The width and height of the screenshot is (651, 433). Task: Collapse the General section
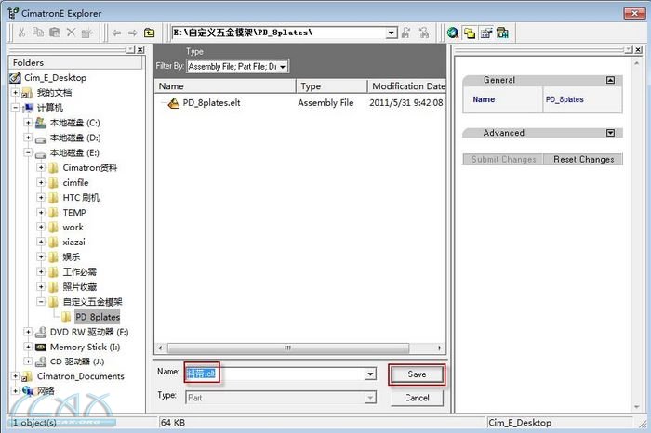[x=610, y=80]
